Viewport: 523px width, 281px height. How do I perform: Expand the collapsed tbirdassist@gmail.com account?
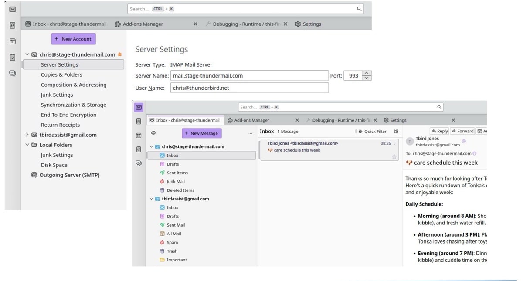27,135
